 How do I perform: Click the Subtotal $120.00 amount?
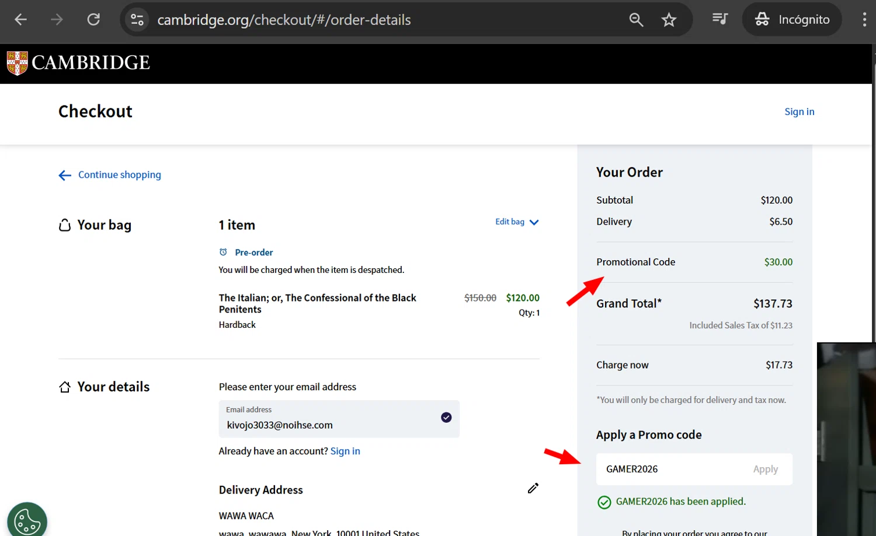(x=777, y=200)
